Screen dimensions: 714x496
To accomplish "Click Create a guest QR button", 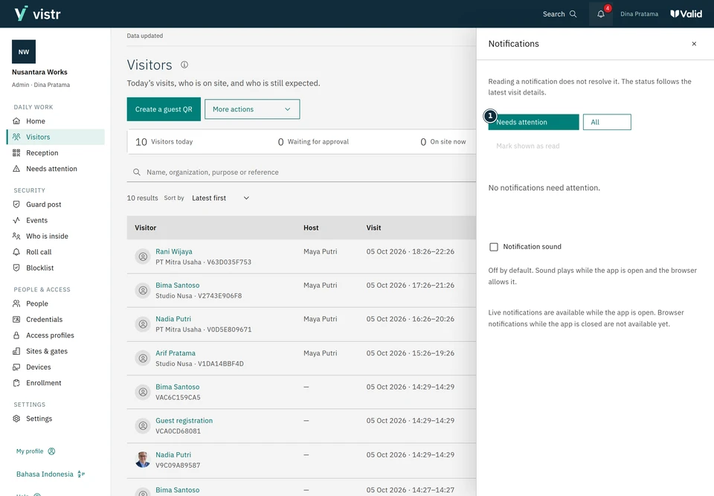I will pos(164,109).
